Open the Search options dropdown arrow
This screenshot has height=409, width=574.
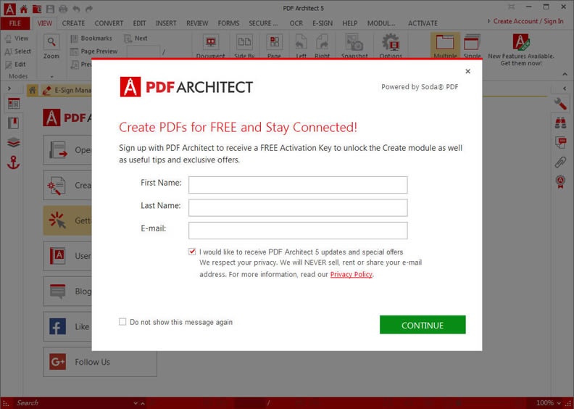(136, 403)
